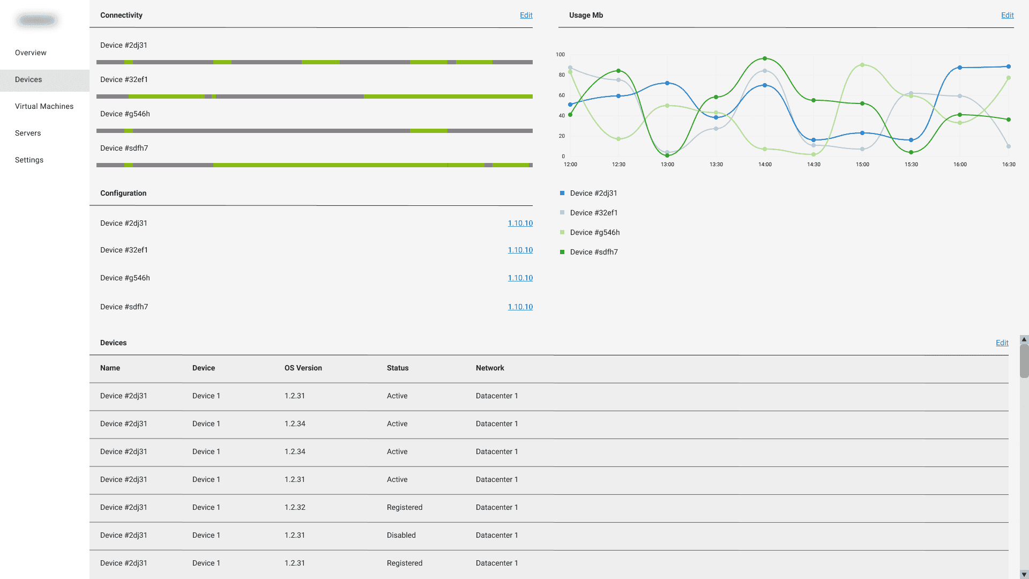Viewport: 1029px width, 579px height.
Task: Sort by the Name column header
Action: point(110,368)
